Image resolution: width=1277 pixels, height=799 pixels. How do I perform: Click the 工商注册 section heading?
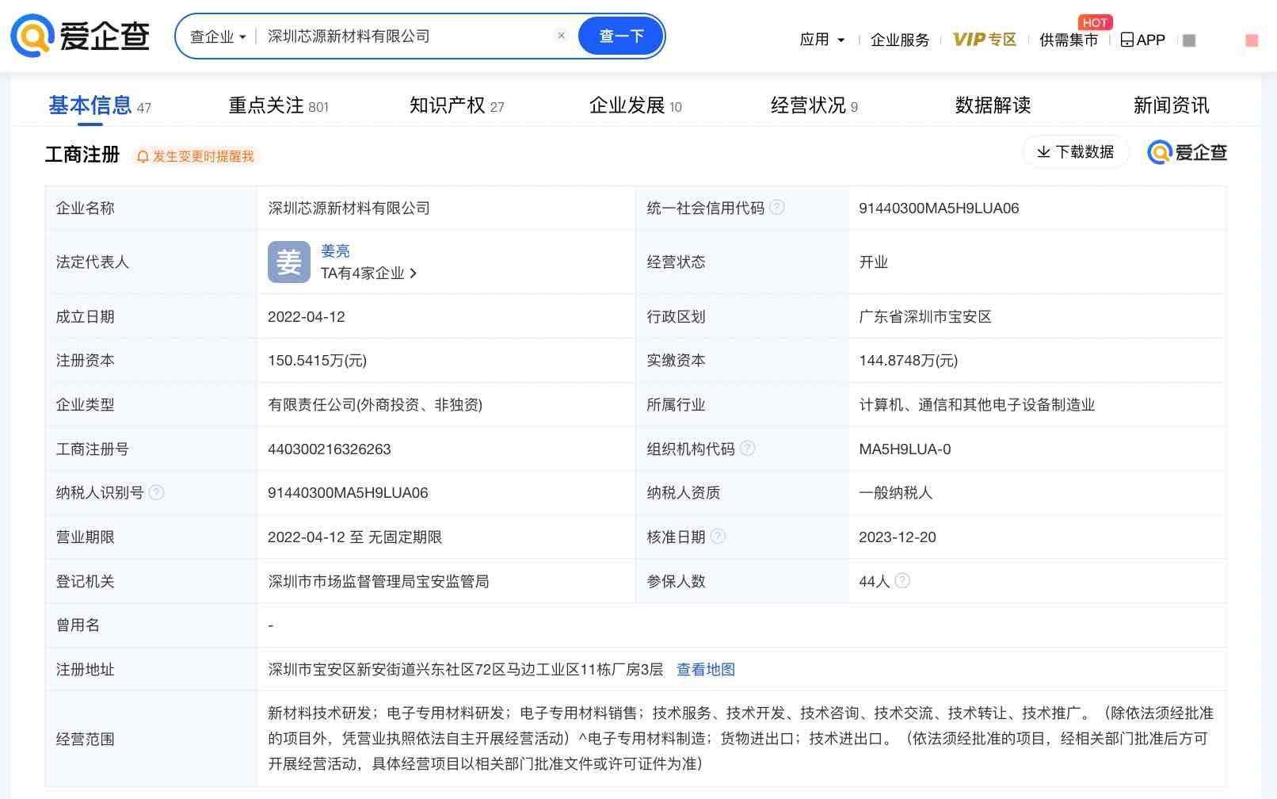(82, 155)
